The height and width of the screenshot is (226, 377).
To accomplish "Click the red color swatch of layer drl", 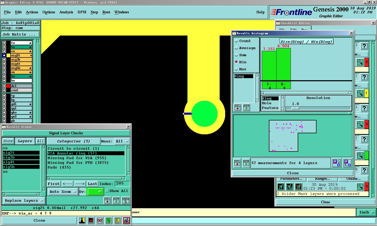I will coord(8,86).
